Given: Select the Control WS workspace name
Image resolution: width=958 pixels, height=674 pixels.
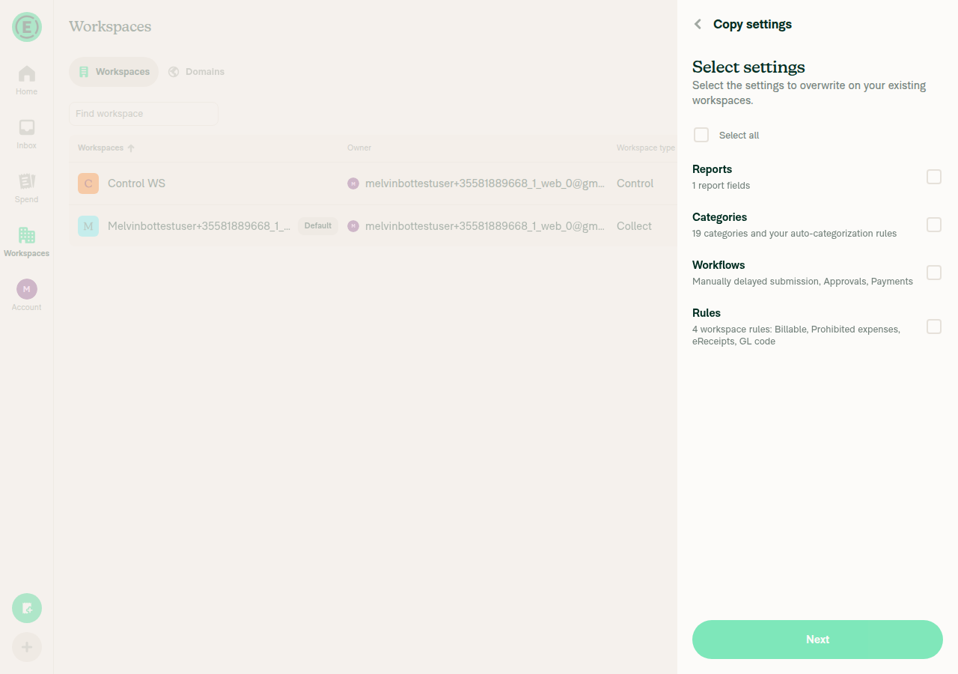Looking at the screenshot, I should point(137,183).
